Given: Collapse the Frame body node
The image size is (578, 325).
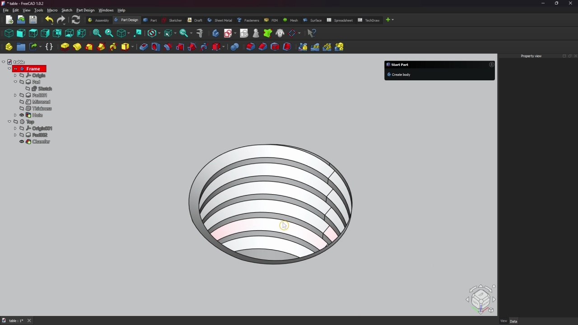Looking at the screenshot, I should click(x=9, y=69).
